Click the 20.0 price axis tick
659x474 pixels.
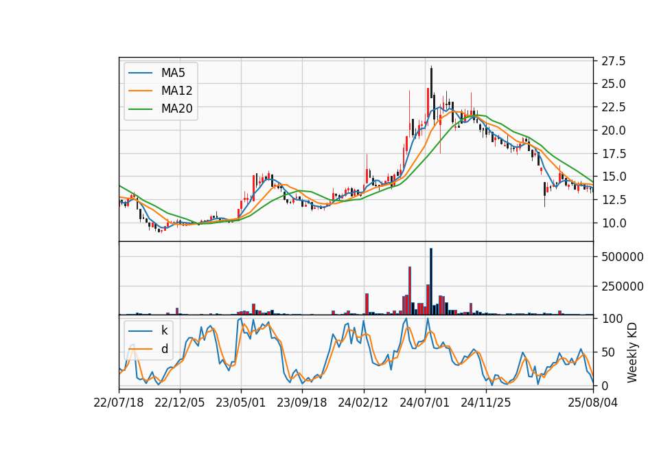[613, 131]
